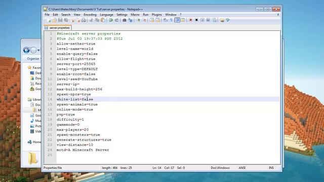Screen dimensions: 324x182
Task: Click the Run Macro Multiple Times icon
Action: click(208, 20)
